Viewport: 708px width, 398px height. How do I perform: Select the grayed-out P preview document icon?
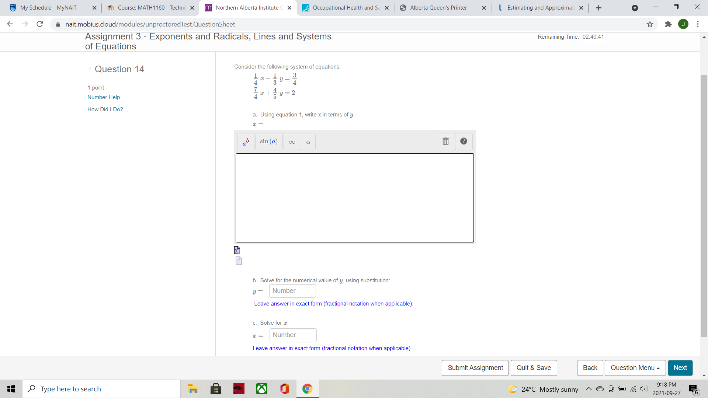tap(239, 261)
